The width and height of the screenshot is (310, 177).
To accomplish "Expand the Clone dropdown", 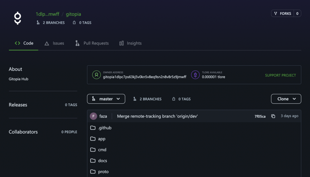I will click(x=286, y=99).
